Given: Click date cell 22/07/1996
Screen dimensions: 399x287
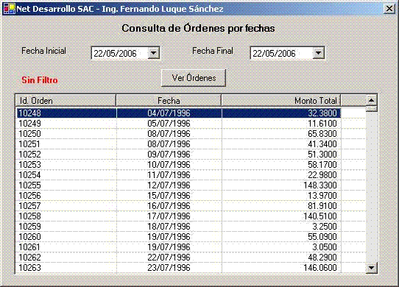Looking at the screenshot, I should click(x=169, y=258).
